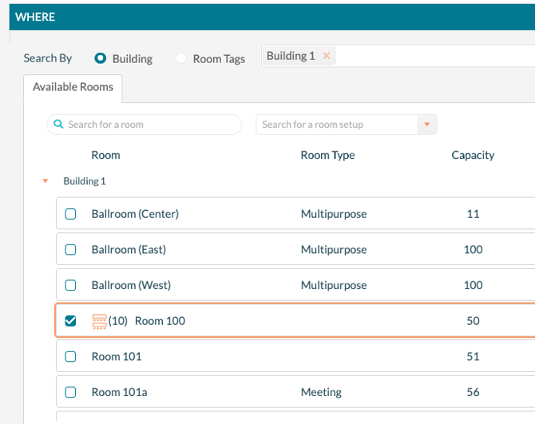The height and width of the screenshot is (424, 535).
Task: Click the Room Type column header
Action: 327,155
